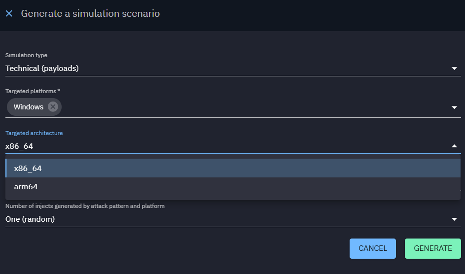Click the 'Targeted architecture' field label
This screenshot has width=465, height=274.
click(x=34, y=133)
